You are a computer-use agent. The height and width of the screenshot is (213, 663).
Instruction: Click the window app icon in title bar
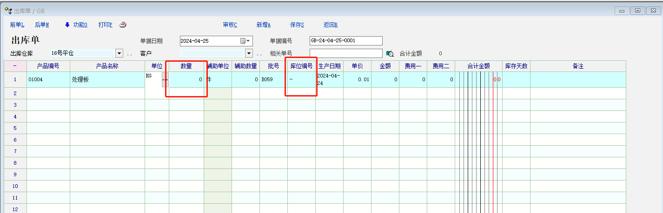[x=8, y=11]
